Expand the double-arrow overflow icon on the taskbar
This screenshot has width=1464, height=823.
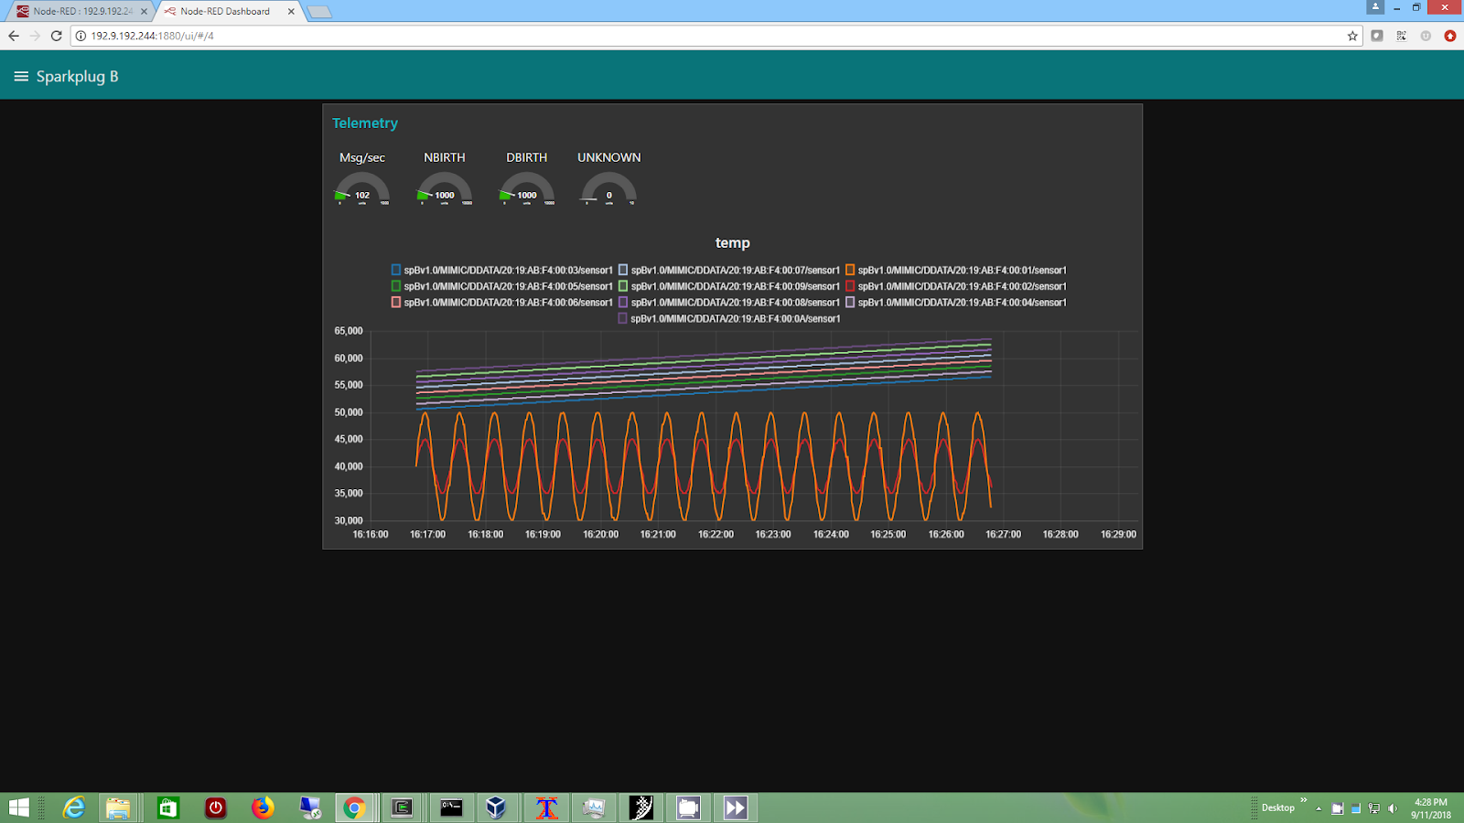click(735, 807)
